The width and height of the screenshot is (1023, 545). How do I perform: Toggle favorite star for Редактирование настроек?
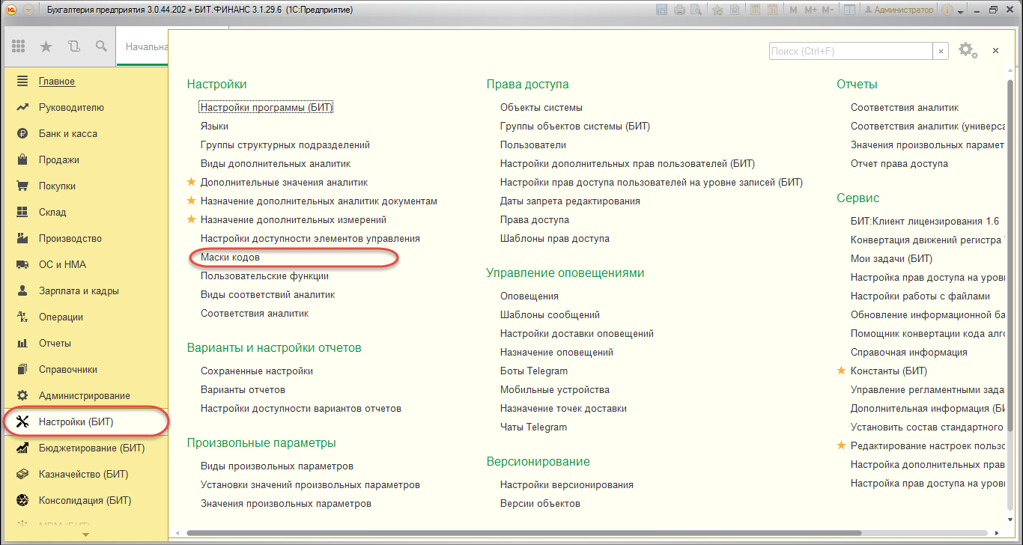click(842, 445)
